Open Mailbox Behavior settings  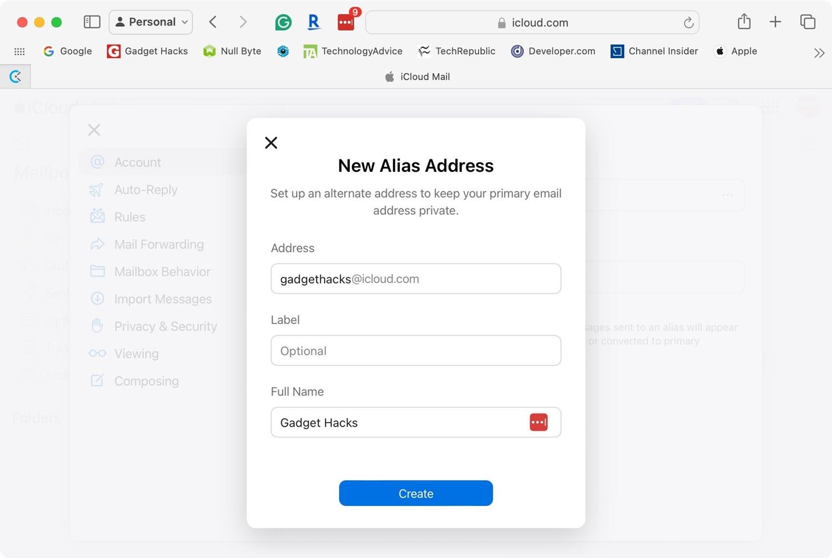162,271
